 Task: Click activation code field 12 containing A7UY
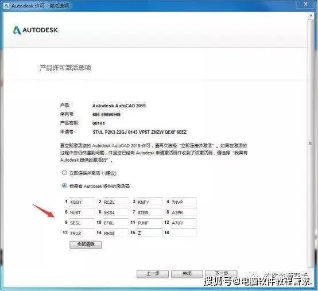pyautogui.click(x=184, y=223)
